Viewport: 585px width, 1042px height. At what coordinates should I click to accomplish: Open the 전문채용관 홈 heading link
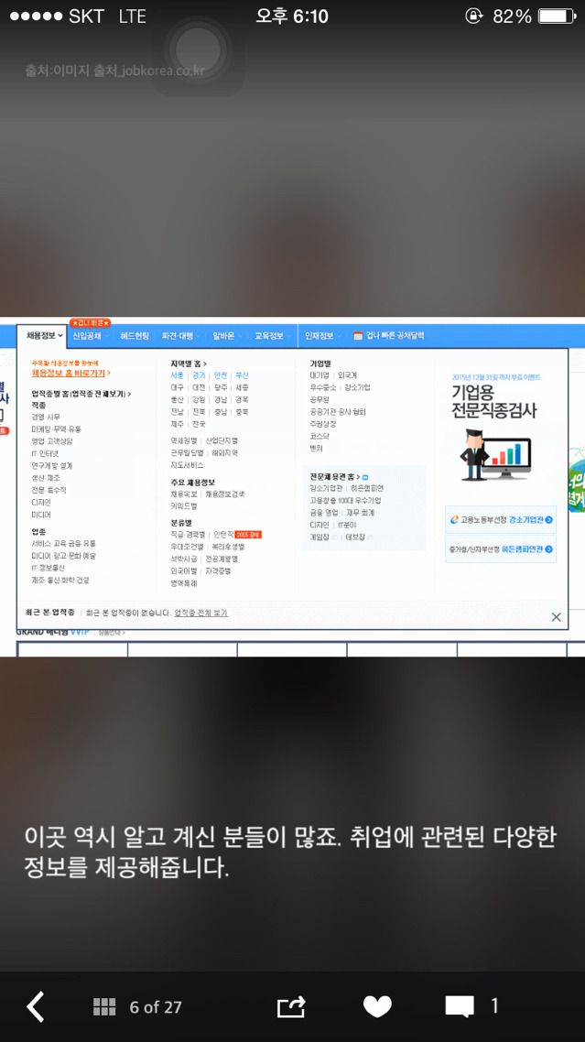tap(339, 476)
